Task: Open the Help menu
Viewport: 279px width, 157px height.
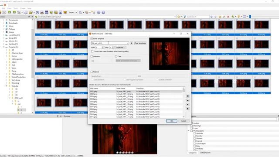Action: coord(29,8)
